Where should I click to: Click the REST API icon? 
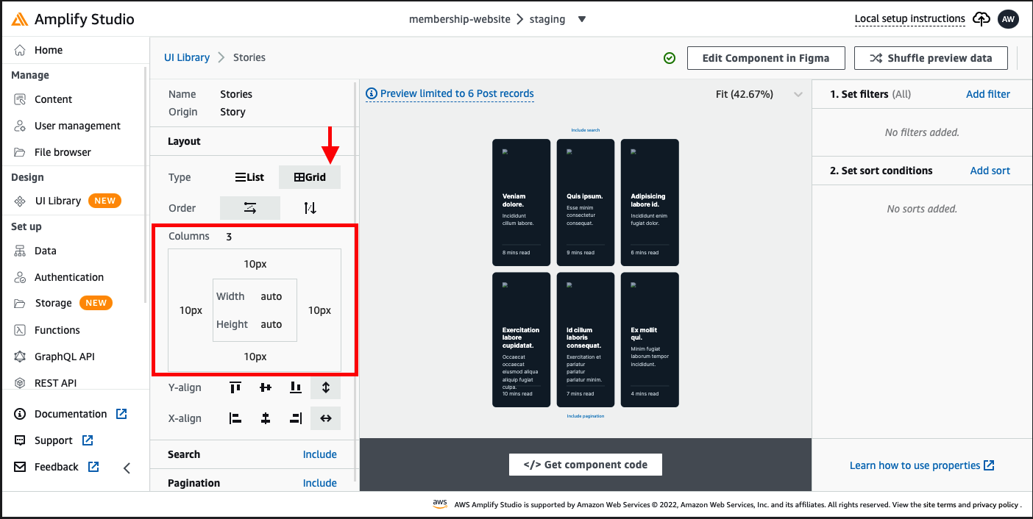point(21,383)
